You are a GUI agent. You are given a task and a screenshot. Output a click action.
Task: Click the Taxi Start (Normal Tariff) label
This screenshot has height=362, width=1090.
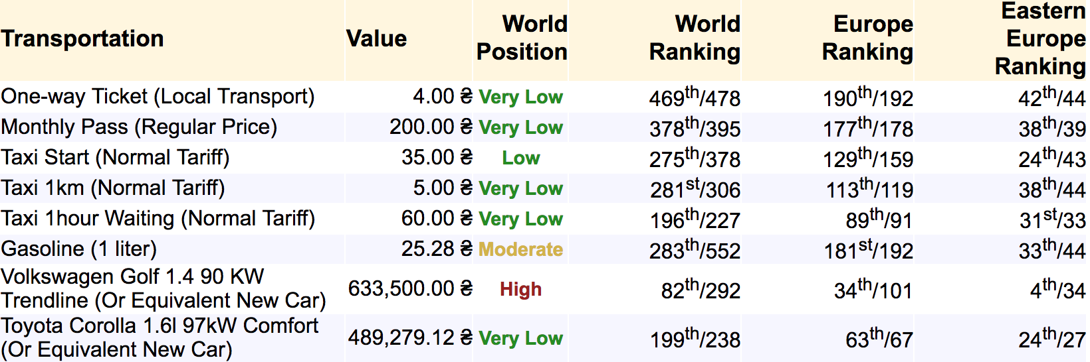(116, 158)
